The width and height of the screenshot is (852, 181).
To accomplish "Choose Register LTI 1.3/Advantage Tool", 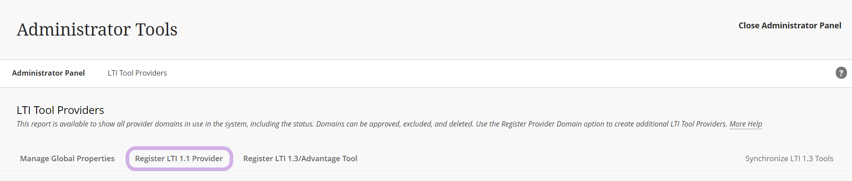I will (300, 158).
